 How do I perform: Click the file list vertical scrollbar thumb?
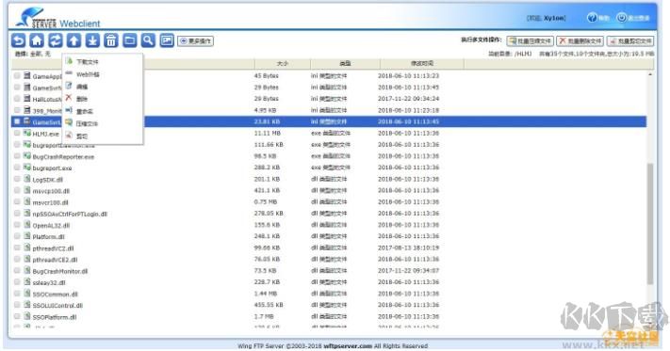(x=650, y=223)
